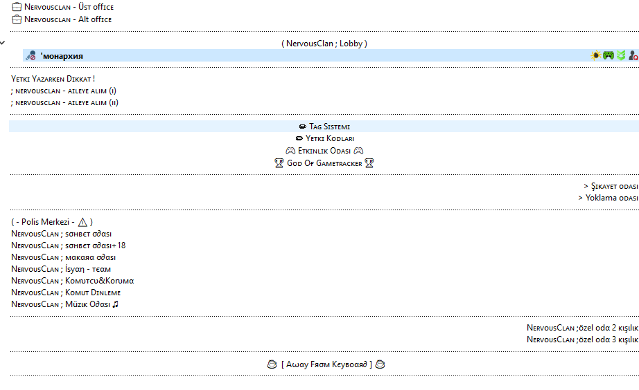This screenshot has height=390, width=639.
Task: Click the tag icon beside Yetki Kodları
Action: click(x=299, y=138)
